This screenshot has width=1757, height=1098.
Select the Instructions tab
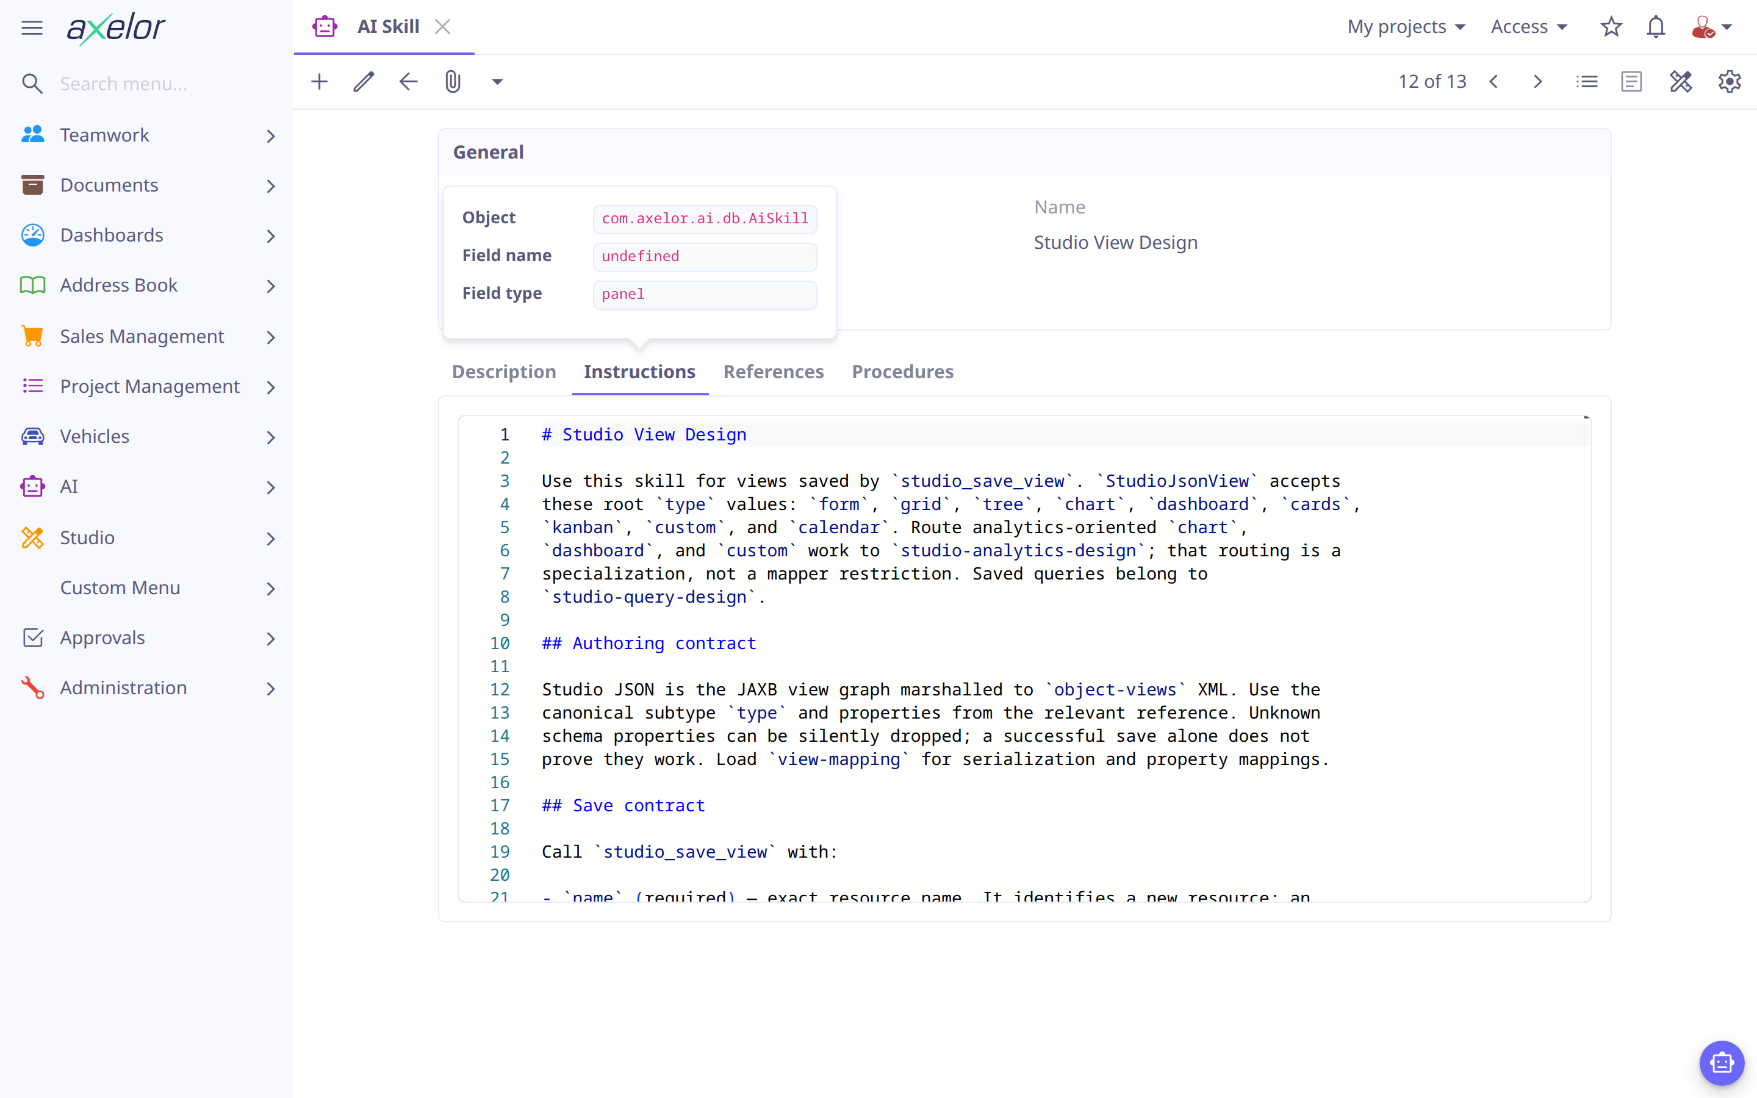(x=639, y=372)
